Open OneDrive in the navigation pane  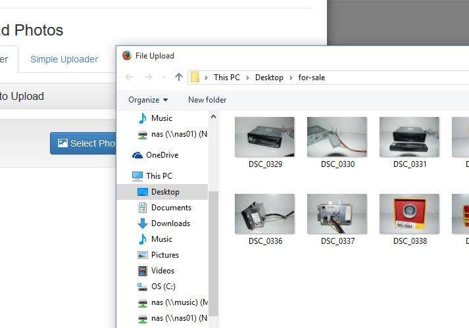tap(161, 155)
